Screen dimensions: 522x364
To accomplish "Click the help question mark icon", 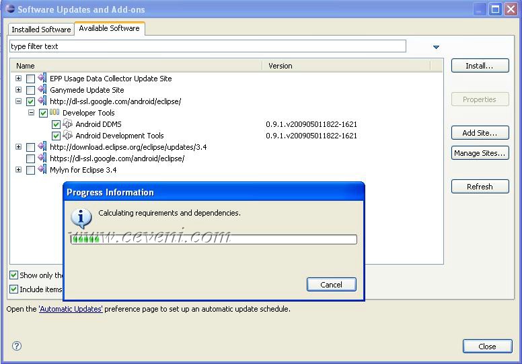I will click(x=17, y=346).
